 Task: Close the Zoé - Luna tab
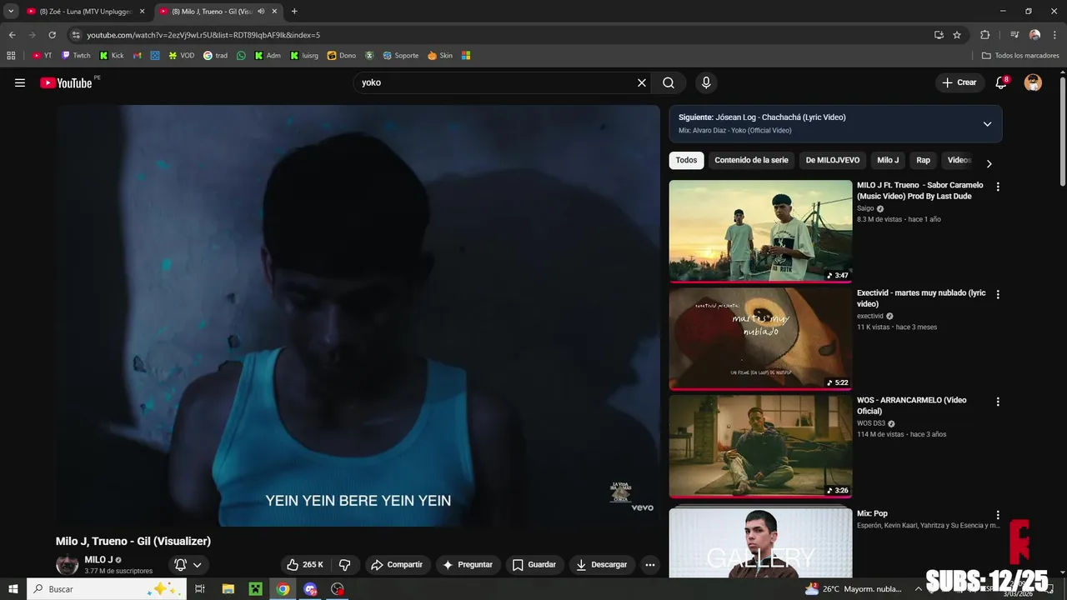pos(142,12)
